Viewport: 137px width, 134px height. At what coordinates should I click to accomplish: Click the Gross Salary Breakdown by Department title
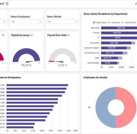click(106, 14)
